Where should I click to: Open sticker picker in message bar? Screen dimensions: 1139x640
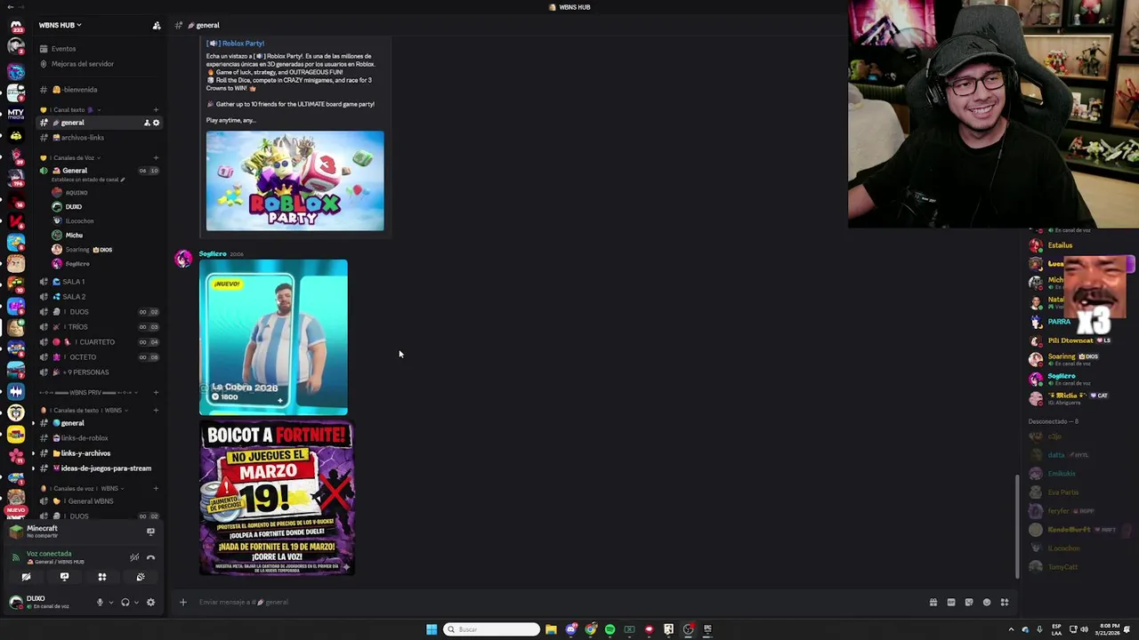pyautogui.click(x=969, y=602)
